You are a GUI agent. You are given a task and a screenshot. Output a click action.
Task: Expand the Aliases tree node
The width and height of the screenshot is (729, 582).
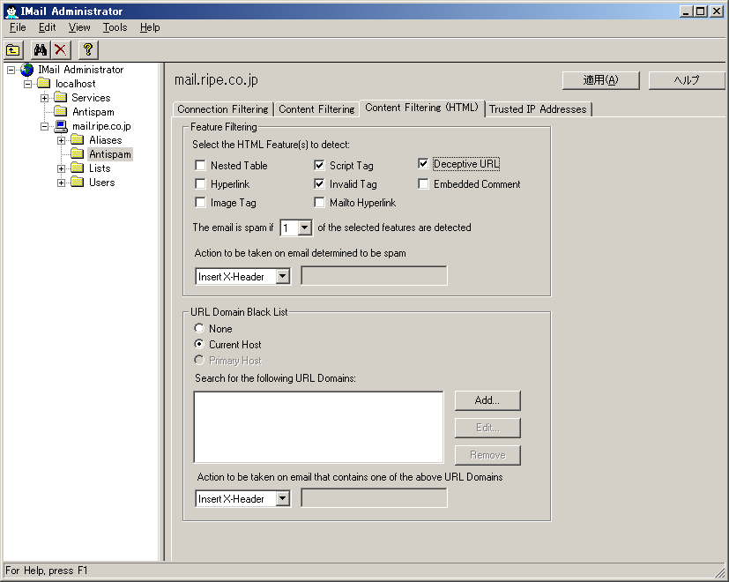pyautogui.click(x=62, y=140)
